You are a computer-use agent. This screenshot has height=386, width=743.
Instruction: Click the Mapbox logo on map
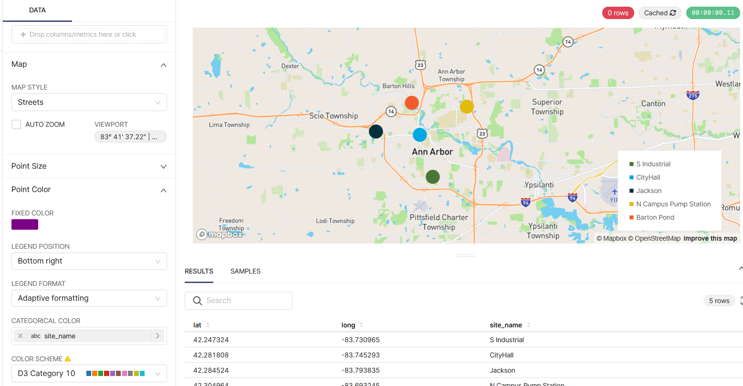pos(220,234)
